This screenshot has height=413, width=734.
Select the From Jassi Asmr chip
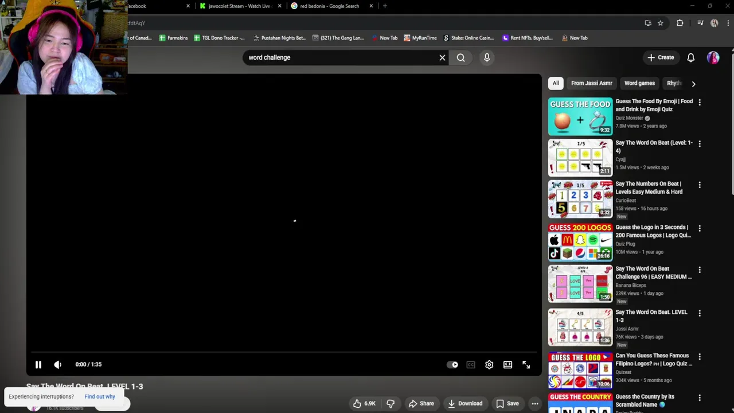[591, 83]
